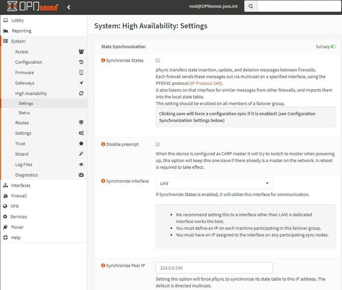This screenshot has height=290, width=342.
Task: Click the Routes signpost icon
Action: coord(81,123)
